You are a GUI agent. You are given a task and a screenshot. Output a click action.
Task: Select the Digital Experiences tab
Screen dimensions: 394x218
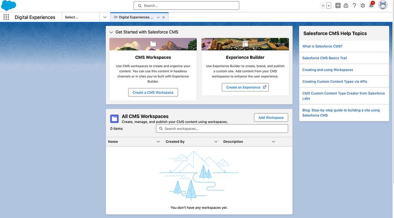pos(135,17)
